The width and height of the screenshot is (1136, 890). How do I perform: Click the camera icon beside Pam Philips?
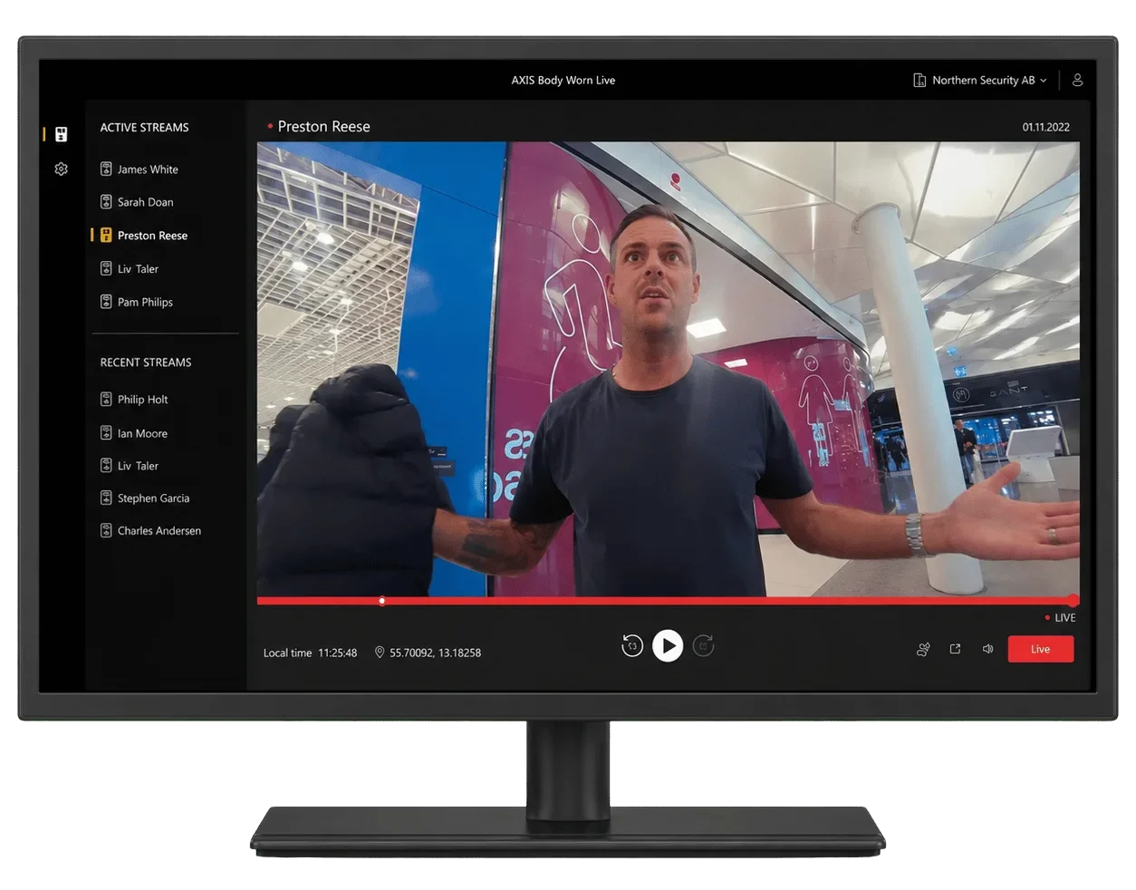(x=106, y=301)
